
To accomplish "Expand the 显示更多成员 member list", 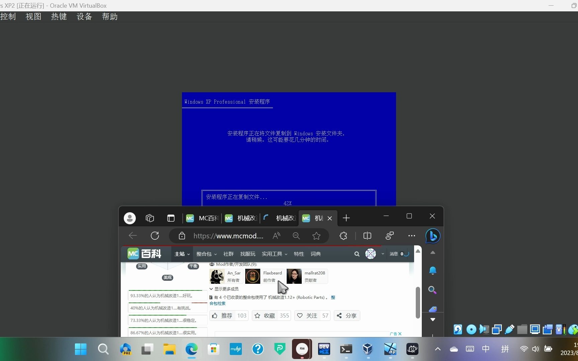I will (x=226, y=289).
